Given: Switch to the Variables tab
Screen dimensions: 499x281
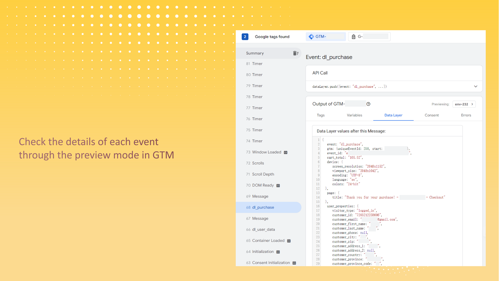Looking at the screenshot, I should pyautogui.click(x=354, y=115).
